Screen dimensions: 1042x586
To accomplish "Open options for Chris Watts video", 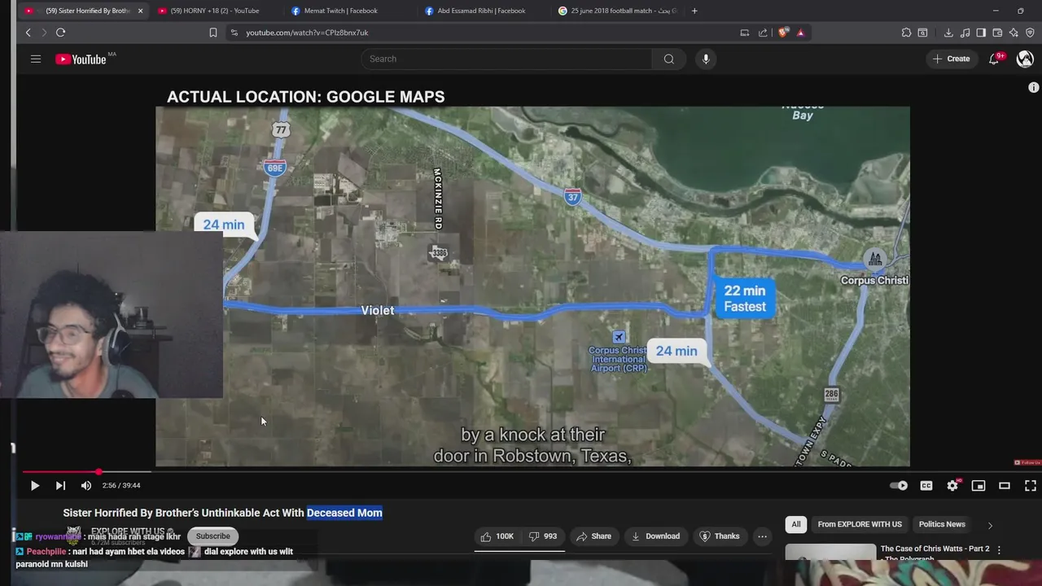I will [x=999, y=550].
